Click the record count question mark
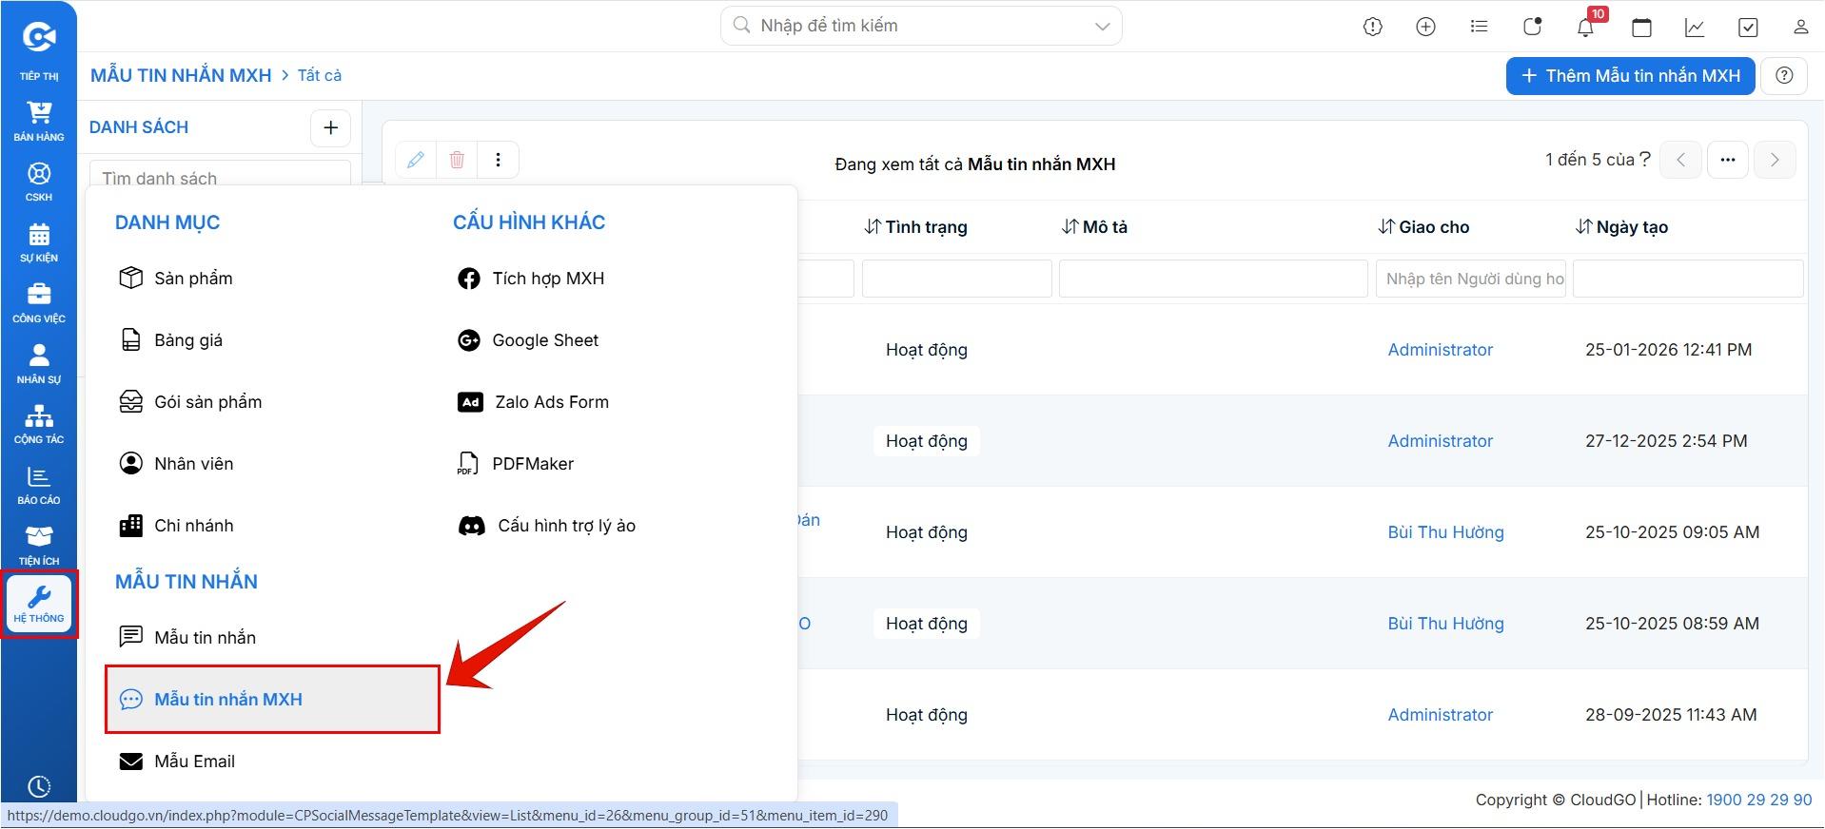The image size is (1825, 829). (x=1644, y=159)
